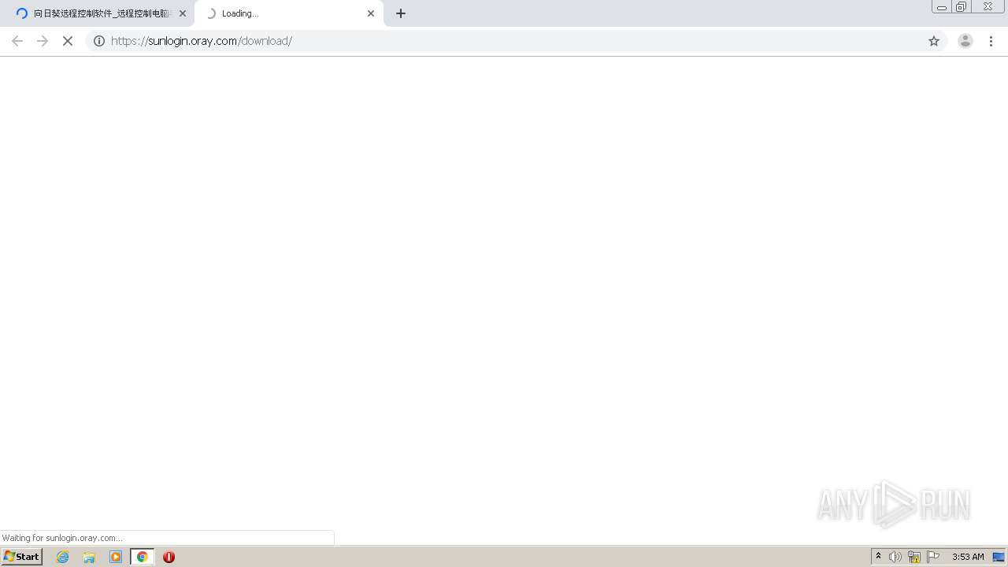Open Chrome's three-dot menu
The height and width of the screenshot is (567, 1008).
coord(991,41)
